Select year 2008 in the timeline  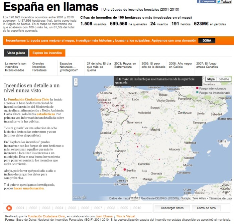111,208
